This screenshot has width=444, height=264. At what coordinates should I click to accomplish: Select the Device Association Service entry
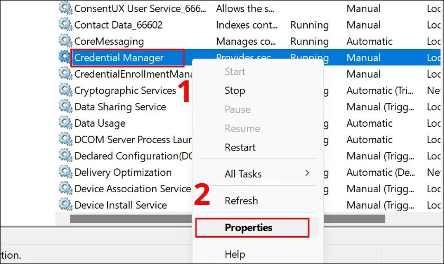(x=132, y=188)
